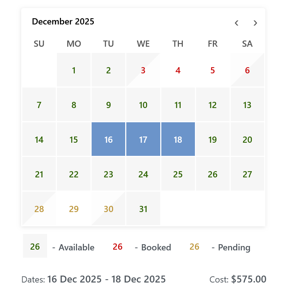Viewport: 292px width, 292px height.
Task: Click pending date December 29
Action: [x=74, y=208]
